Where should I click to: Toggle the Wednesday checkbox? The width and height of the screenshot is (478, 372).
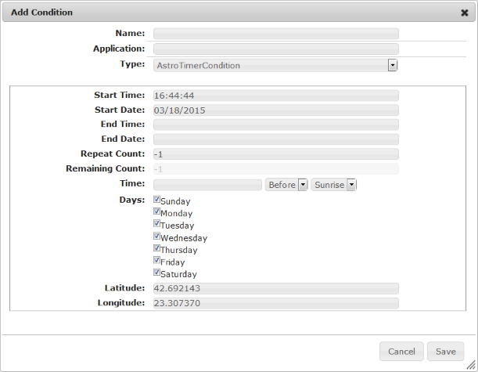pyautogui.click(x=157, y=236)
